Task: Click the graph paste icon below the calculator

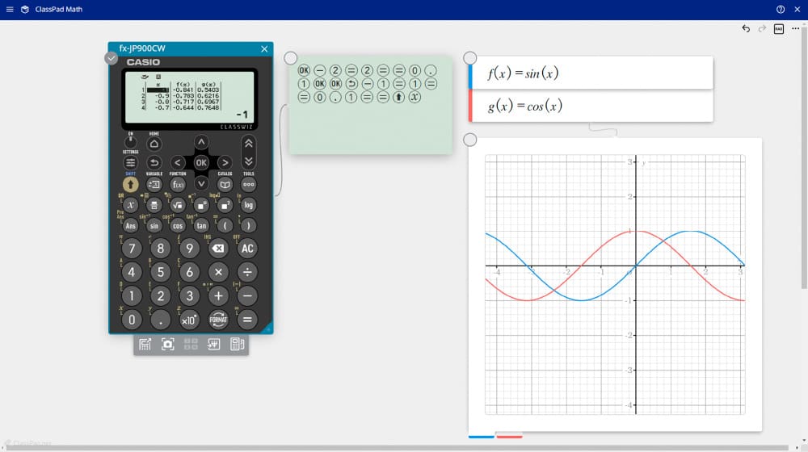Action: (214, 345)
